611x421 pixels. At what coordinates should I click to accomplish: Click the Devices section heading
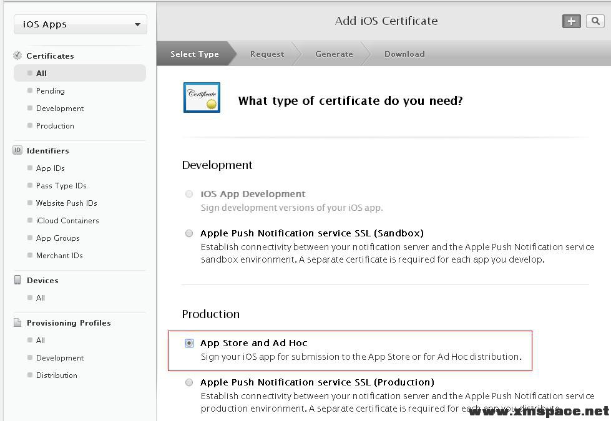(x=42, y=281)
